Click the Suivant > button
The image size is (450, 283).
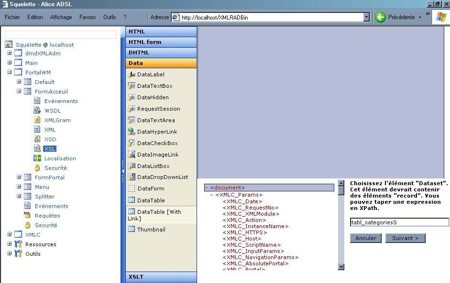coord(405,238)
